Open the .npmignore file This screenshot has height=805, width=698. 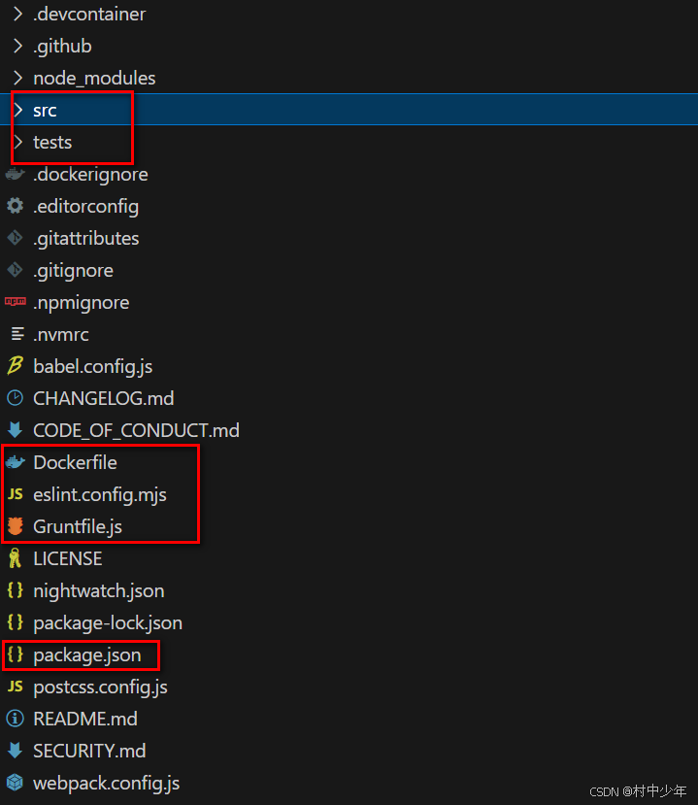pyautogui.click(x=82, y=302)
